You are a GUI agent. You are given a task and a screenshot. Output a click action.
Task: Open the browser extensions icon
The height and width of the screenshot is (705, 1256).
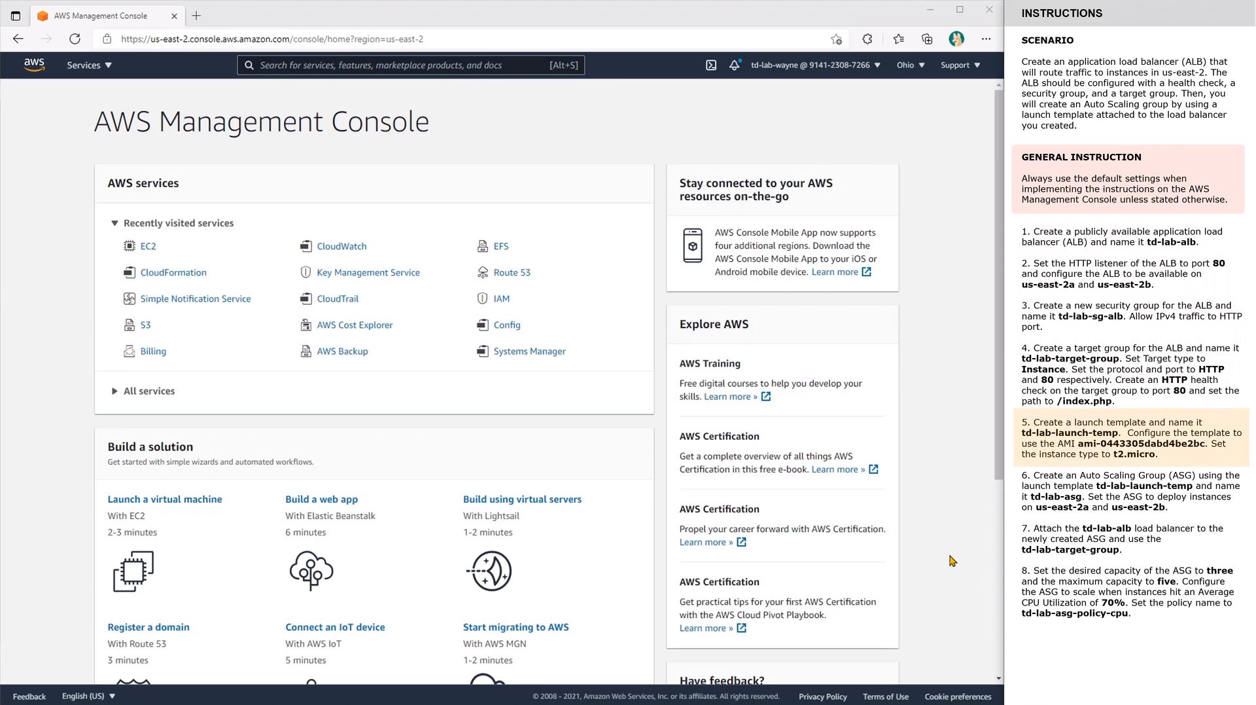(x=867, y=39)
